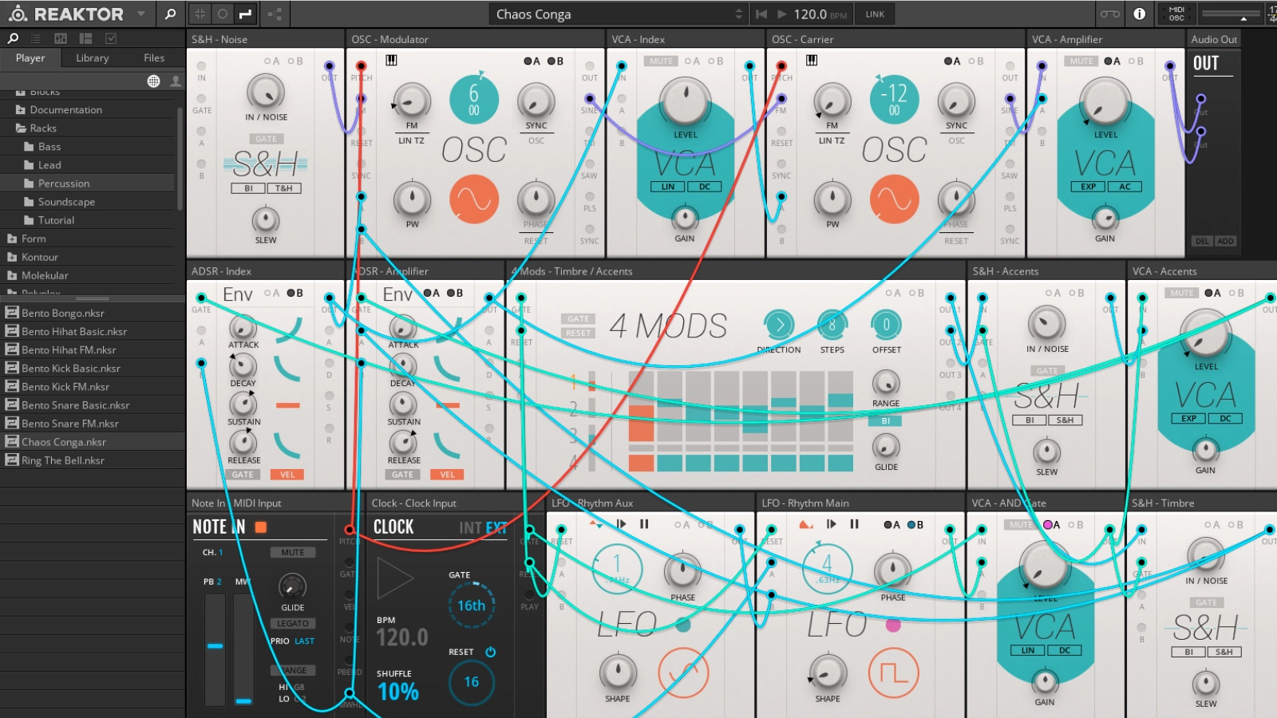Toggle MUTE on VCA - Amplifier
The width and height of the screenshot is (1277, 718).
(1081, 61)
